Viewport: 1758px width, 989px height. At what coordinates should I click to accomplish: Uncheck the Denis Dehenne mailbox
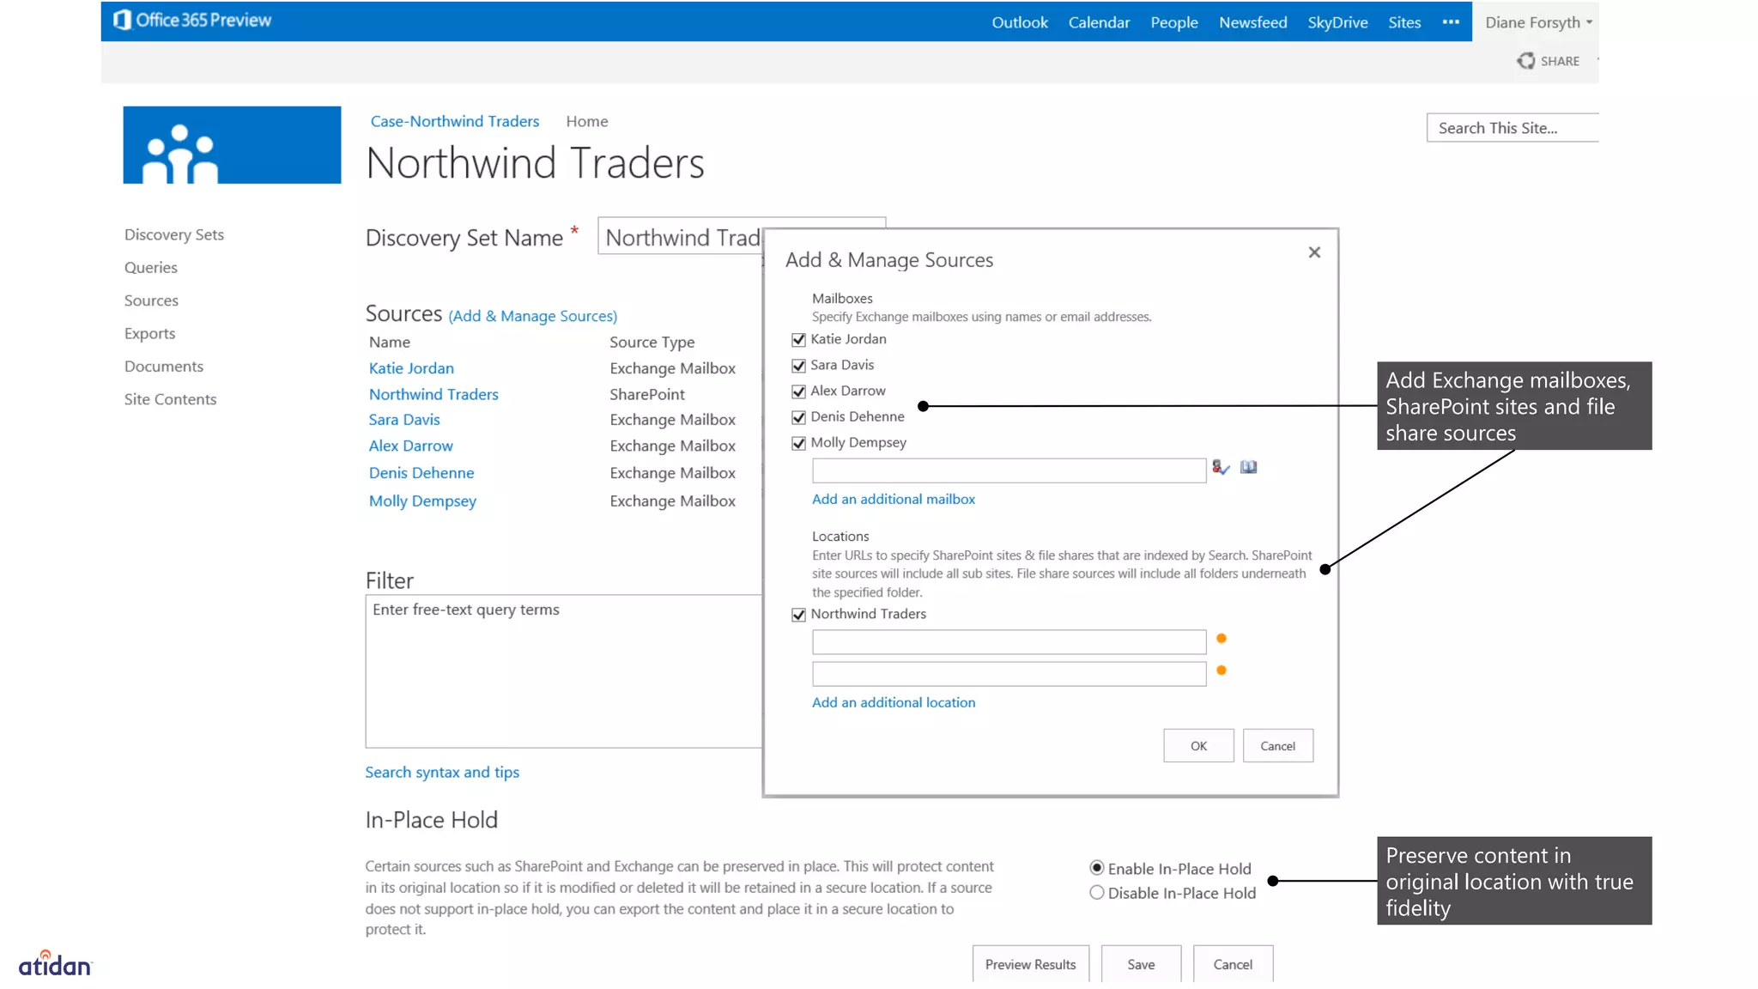(x=798, y=417)
